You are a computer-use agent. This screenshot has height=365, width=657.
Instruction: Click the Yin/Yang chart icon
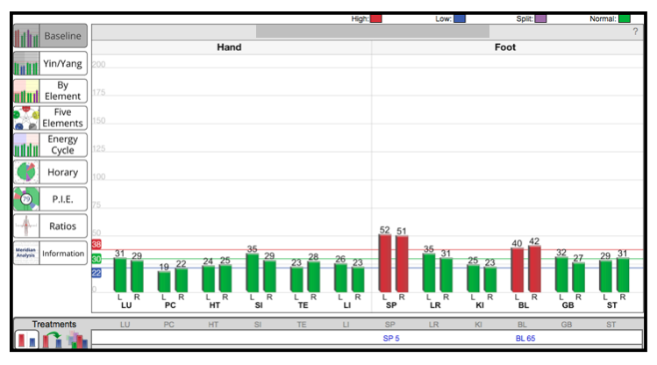tap(26, 63)
